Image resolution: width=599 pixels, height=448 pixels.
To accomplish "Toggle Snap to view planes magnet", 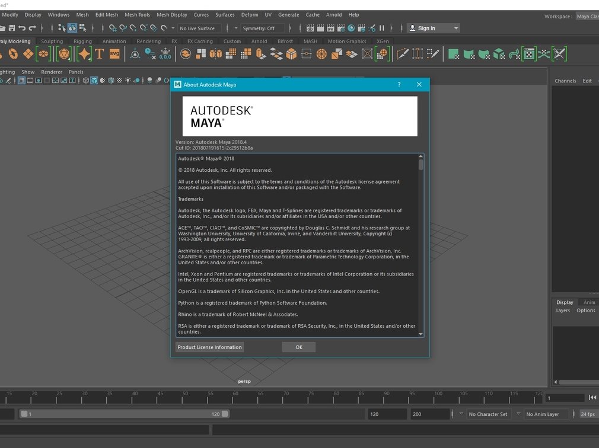I will point(154,28).
